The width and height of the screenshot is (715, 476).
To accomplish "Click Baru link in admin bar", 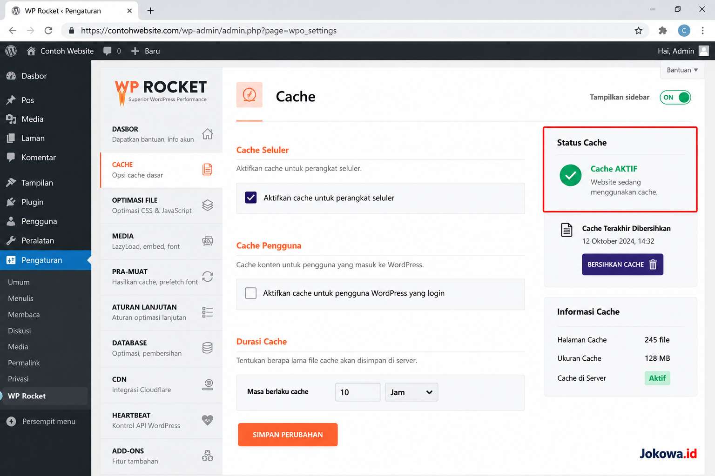I will (x=145, y=51).
